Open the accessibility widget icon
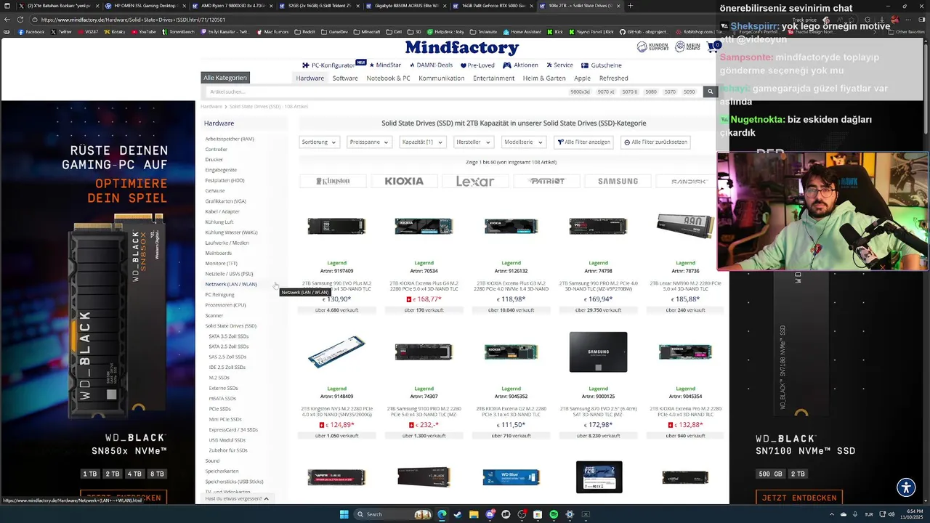 [x=906, y=487]
